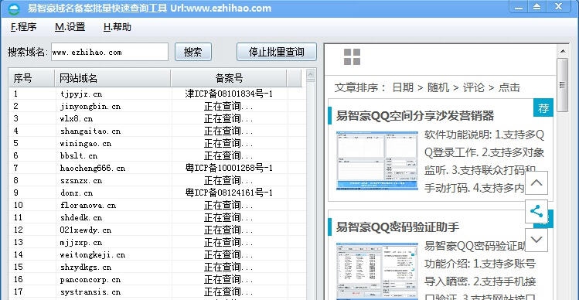Click record number 粤ICP备08124161号-1

pos(229,193)
